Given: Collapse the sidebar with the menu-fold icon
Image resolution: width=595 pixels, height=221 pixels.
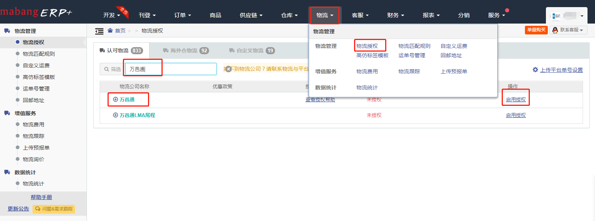Looking at the screenshot, I should click(99, 31).
